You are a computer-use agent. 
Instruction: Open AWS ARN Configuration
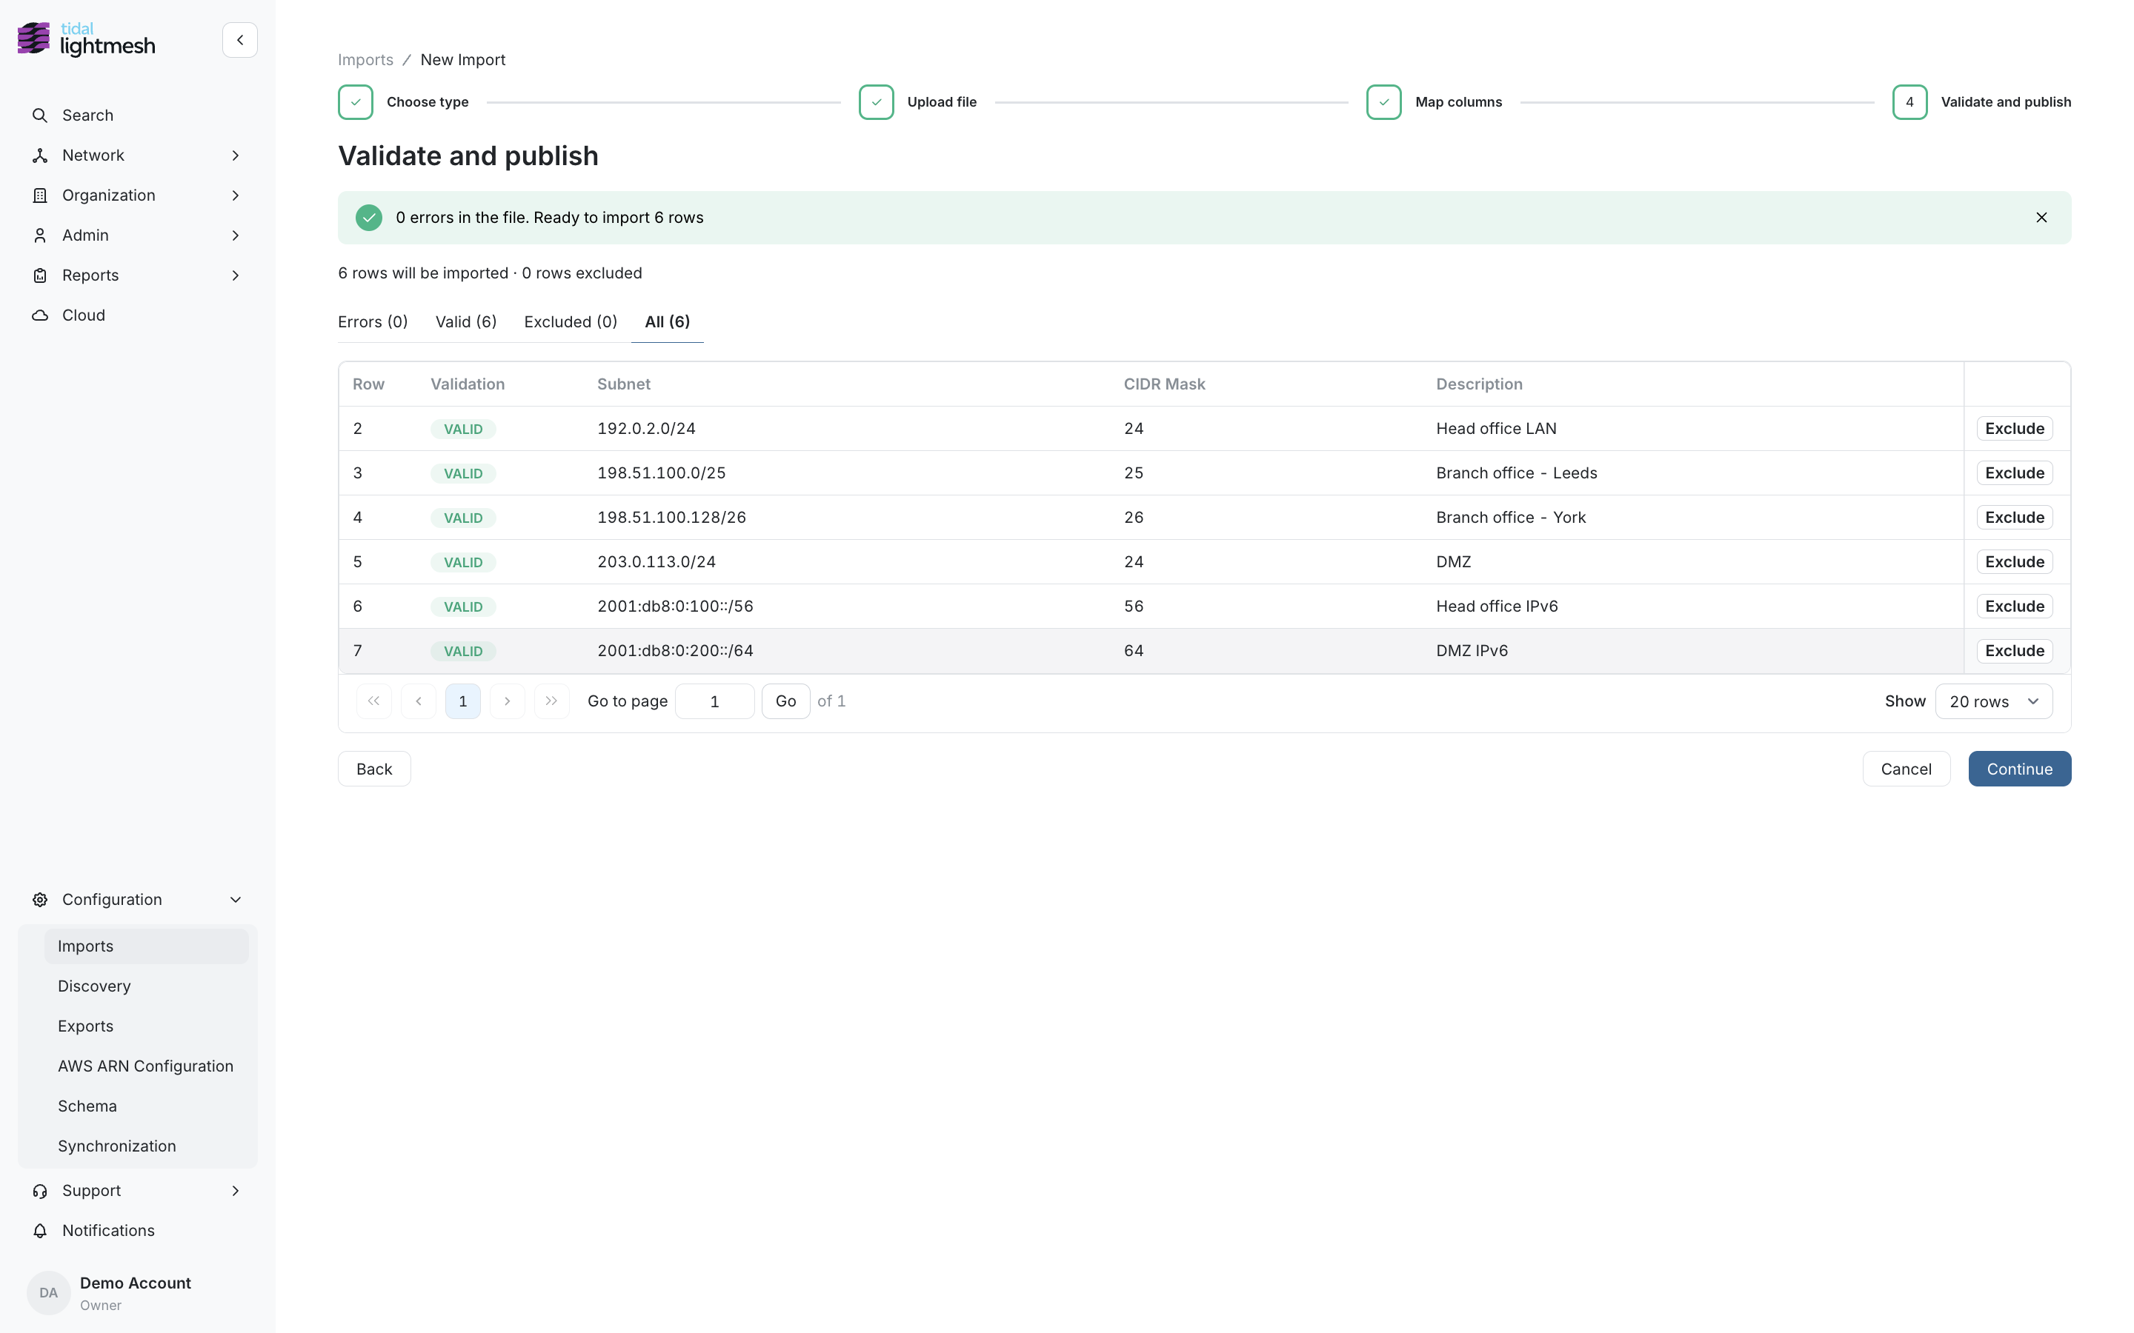(x=147, y=1066)
